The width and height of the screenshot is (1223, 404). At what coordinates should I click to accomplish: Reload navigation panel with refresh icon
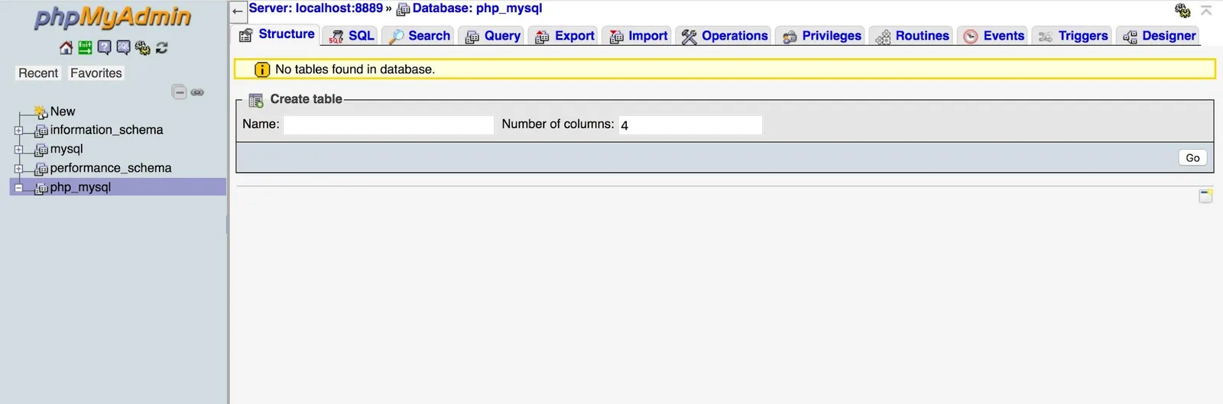coord(161,47)
